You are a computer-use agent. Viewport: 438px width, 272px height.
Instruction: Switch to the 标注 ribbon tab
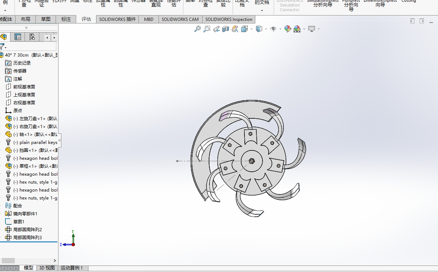point(66,19)
